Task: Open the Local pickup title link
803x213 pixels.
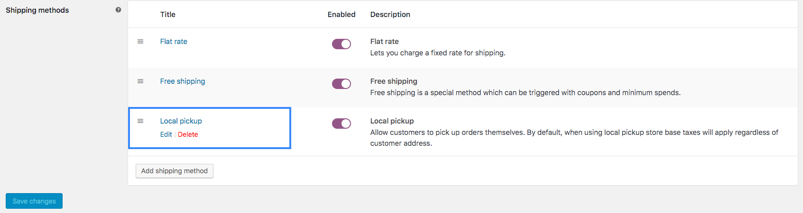Action: click(x=181, y=121)
